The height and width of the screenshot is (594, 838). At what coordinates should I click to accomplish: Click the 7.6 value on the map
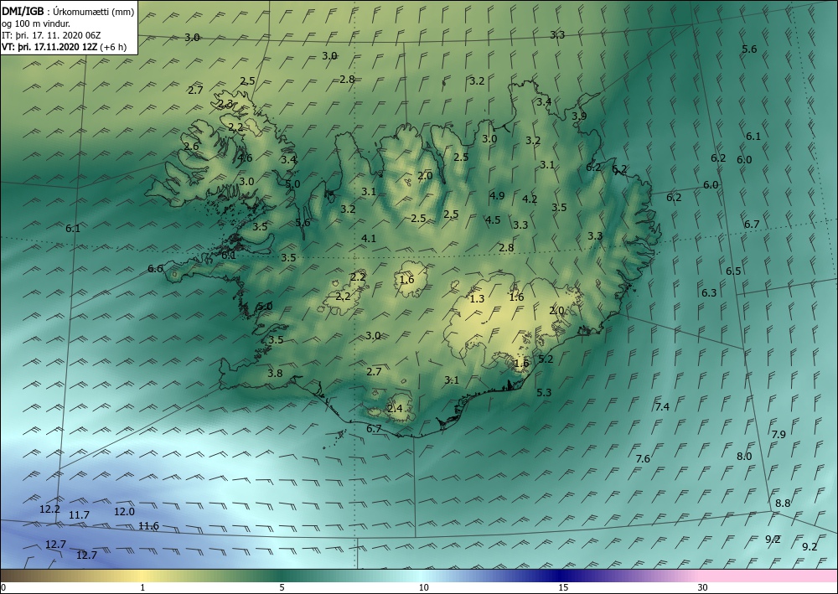pyautogui.click(x=643, y=458)
